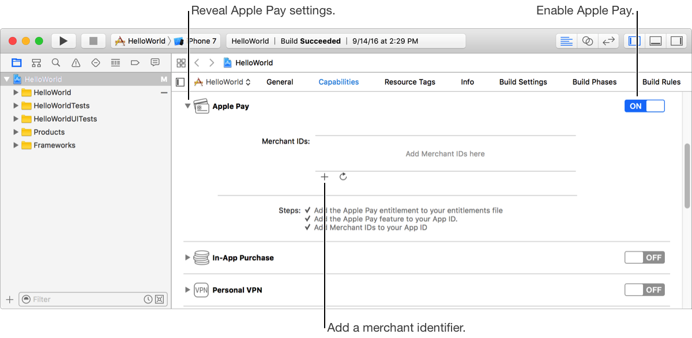
Task: Open the related items grid menu
Action: tap(181, 62)
